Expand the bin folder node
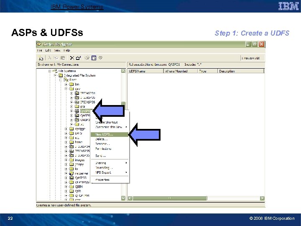Viewport: 301px width, 226px height. pos(66,84)
